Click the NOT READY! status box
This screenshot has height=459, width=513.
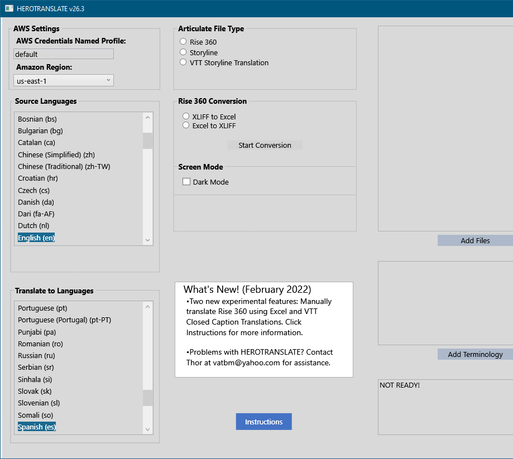tap(445, 407)
